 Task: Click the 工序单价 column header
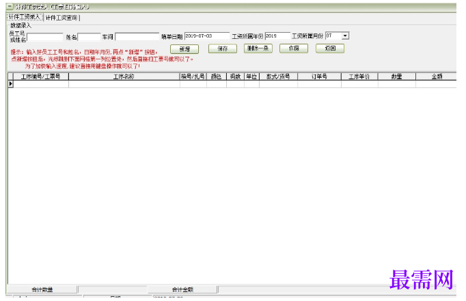pyautogui.click(x=359, y=76)
